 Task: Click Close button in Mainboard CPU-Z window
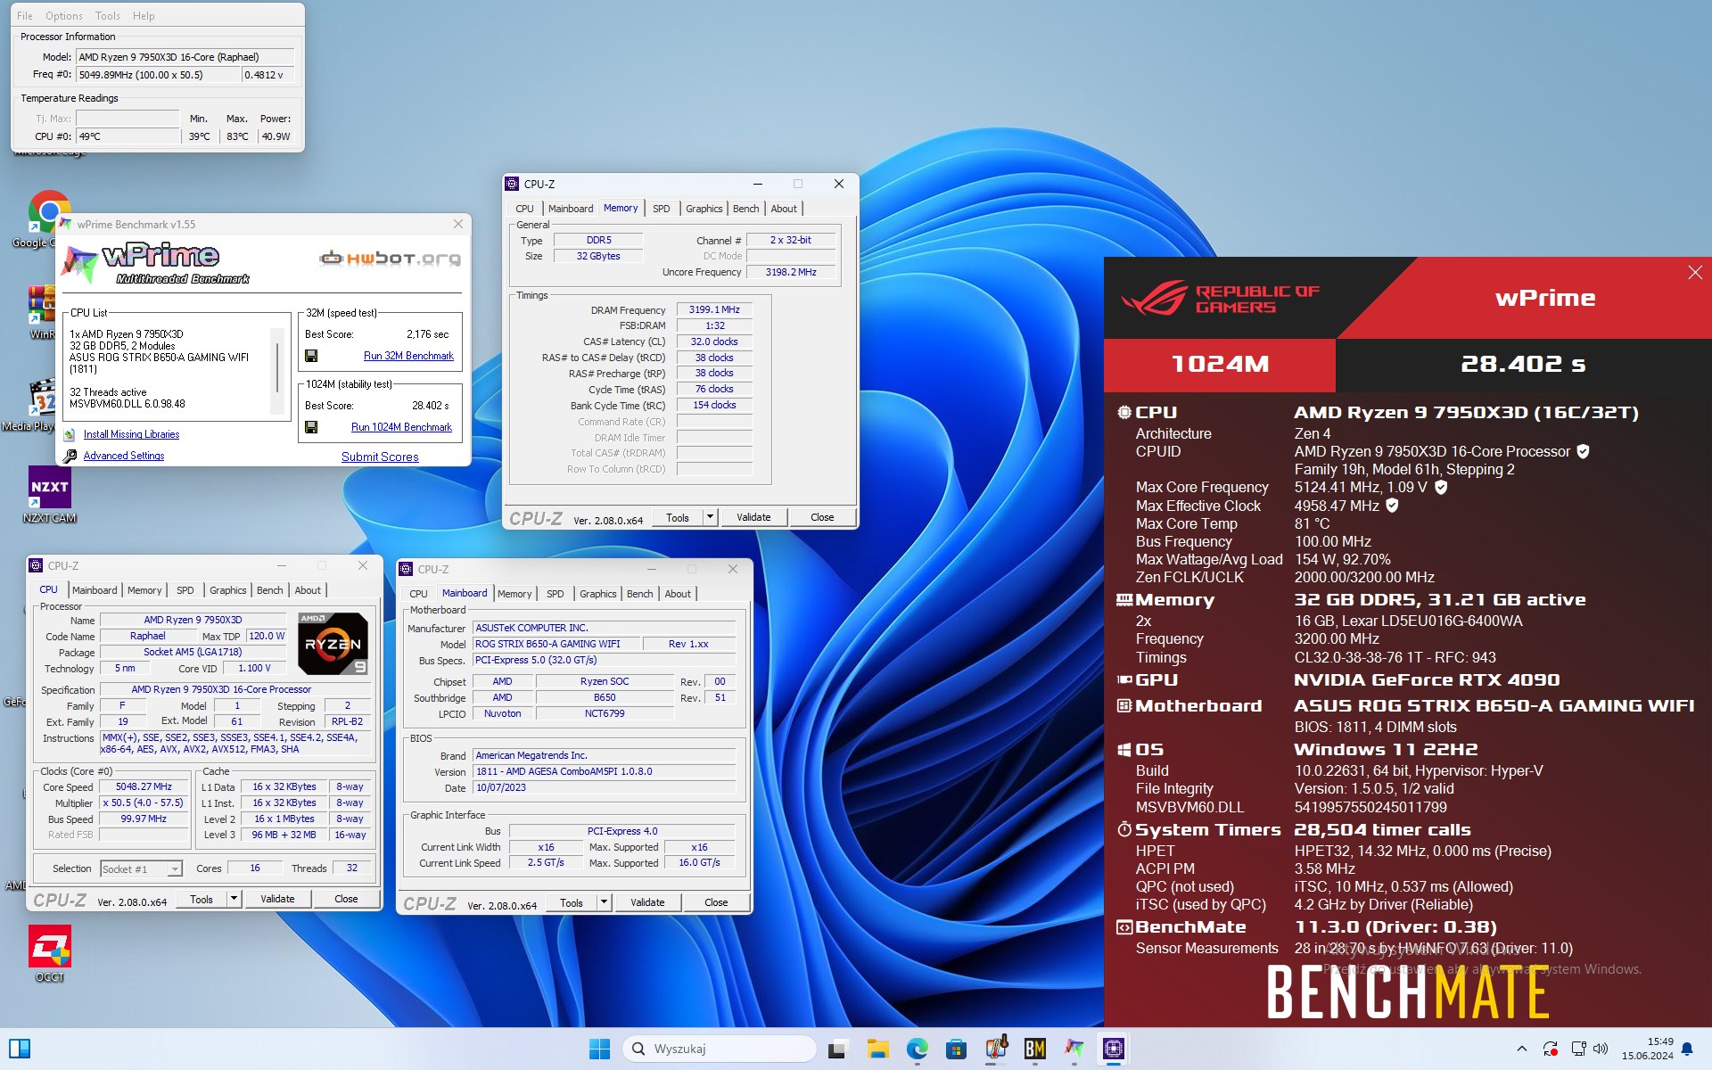(x=716, y=902)
